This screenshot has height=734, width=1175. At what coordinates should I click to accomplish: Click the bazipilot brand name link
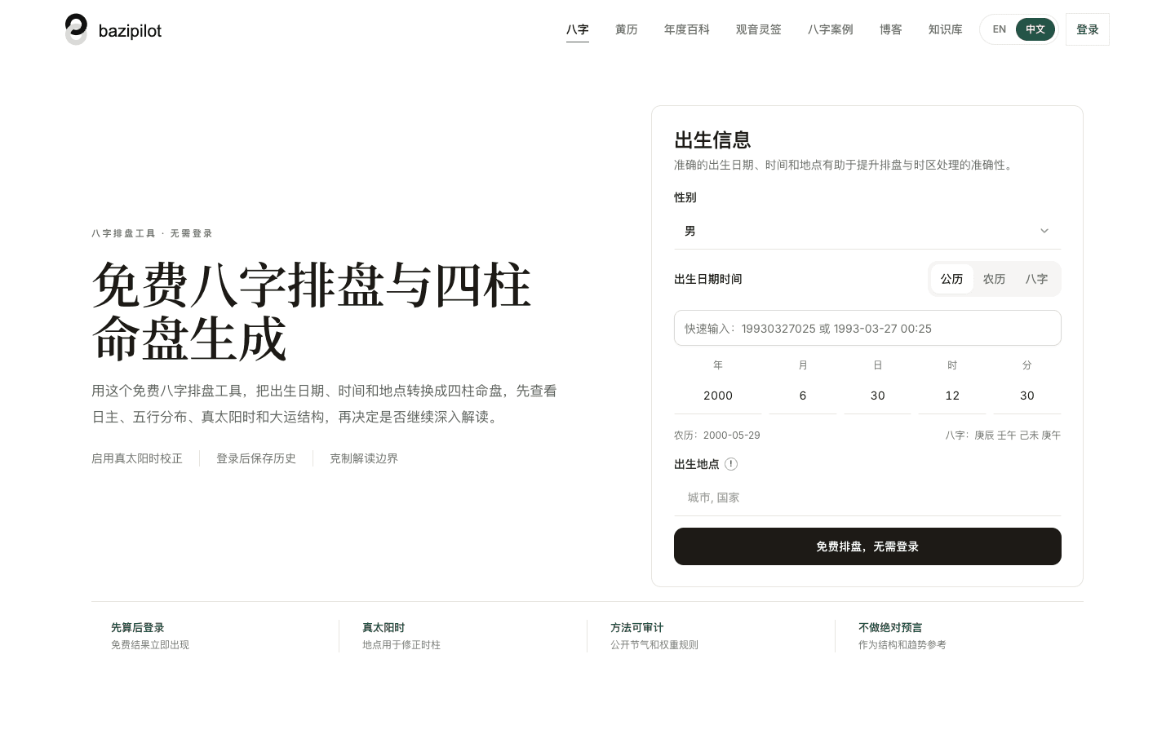[x=131, y=31]
